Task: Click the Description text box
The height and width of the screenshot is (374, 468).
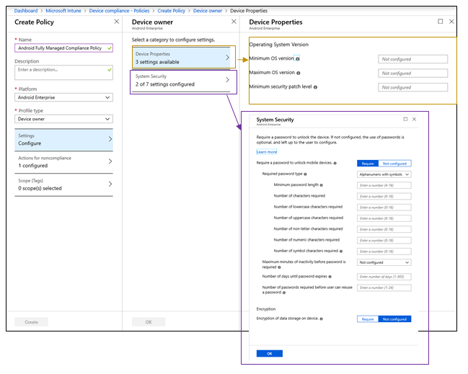Action: pyautogui.click(x=63, y=73)
